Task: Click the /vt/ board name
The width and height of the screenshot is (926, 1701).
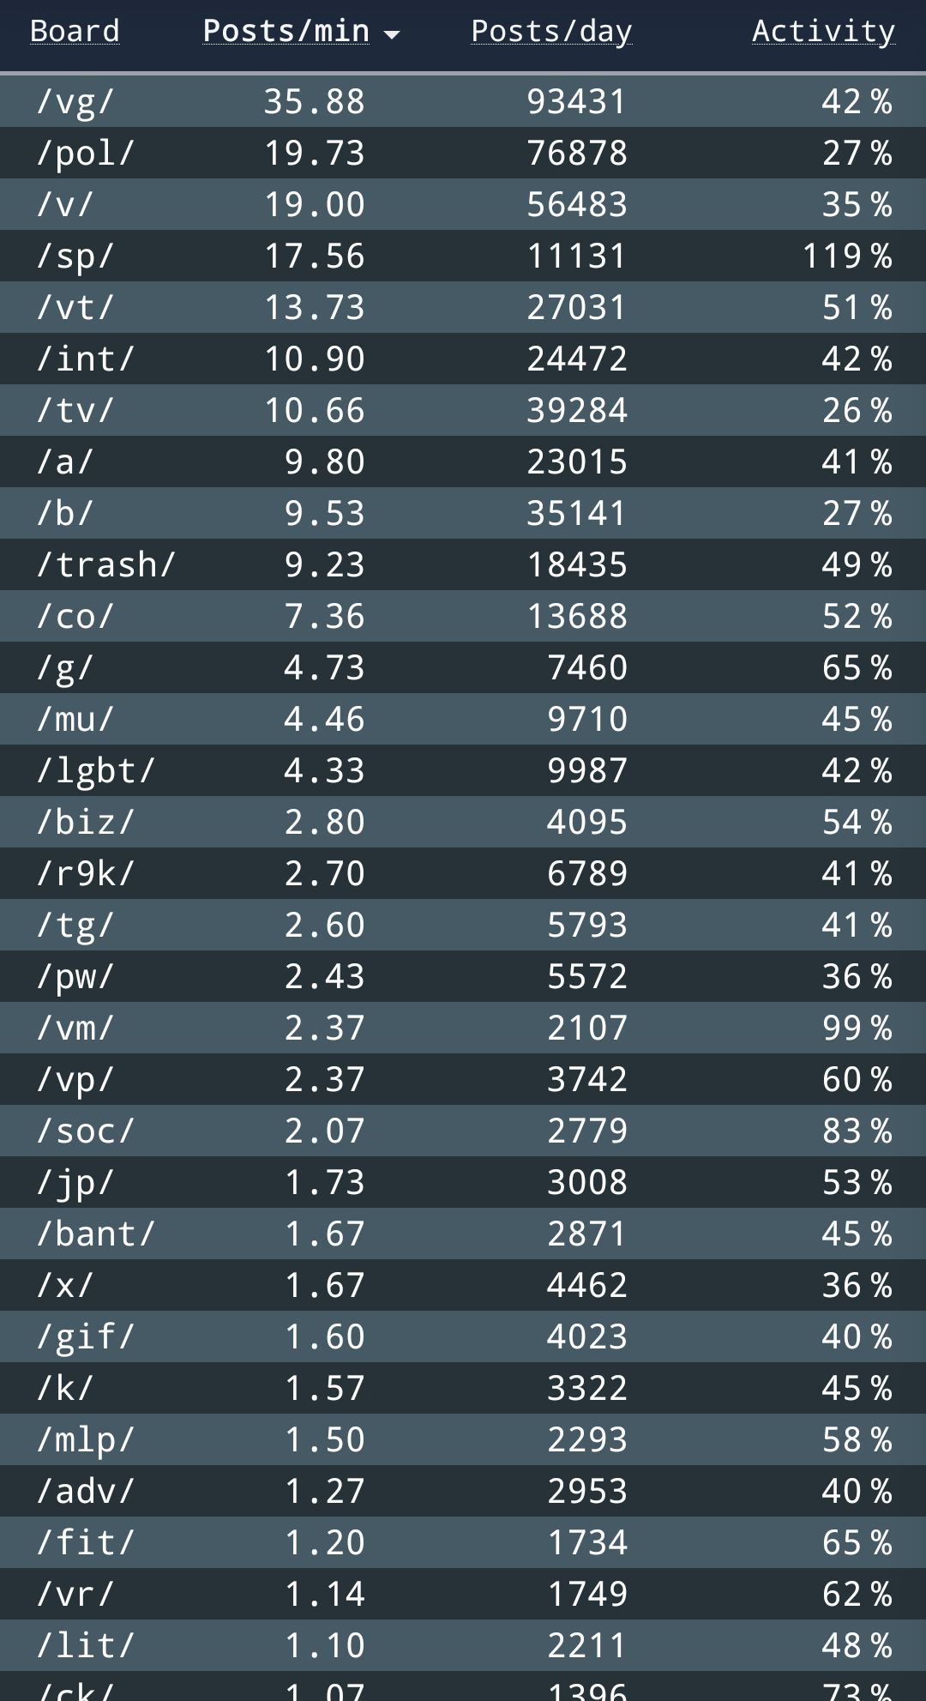Action: (75, 308)
